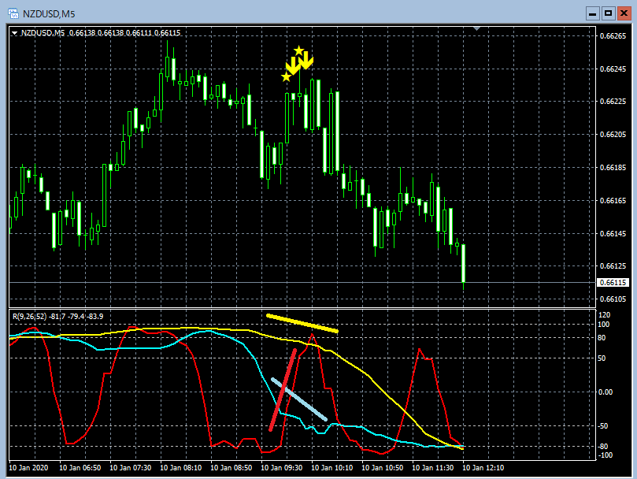Click the chart window icon beside the NZDUSD,M5 title

click(x=13, y=13)
